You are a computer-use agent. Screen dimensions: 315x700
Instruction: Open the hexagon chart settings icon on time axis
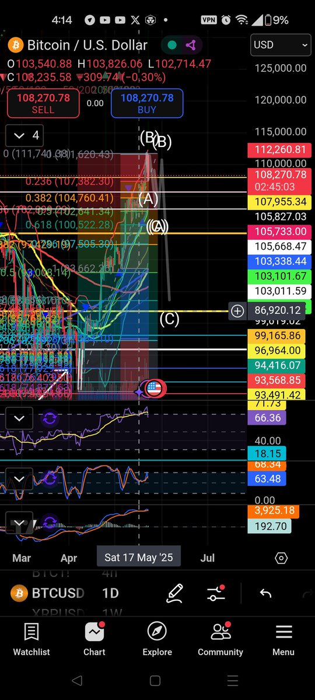(281, 558)
